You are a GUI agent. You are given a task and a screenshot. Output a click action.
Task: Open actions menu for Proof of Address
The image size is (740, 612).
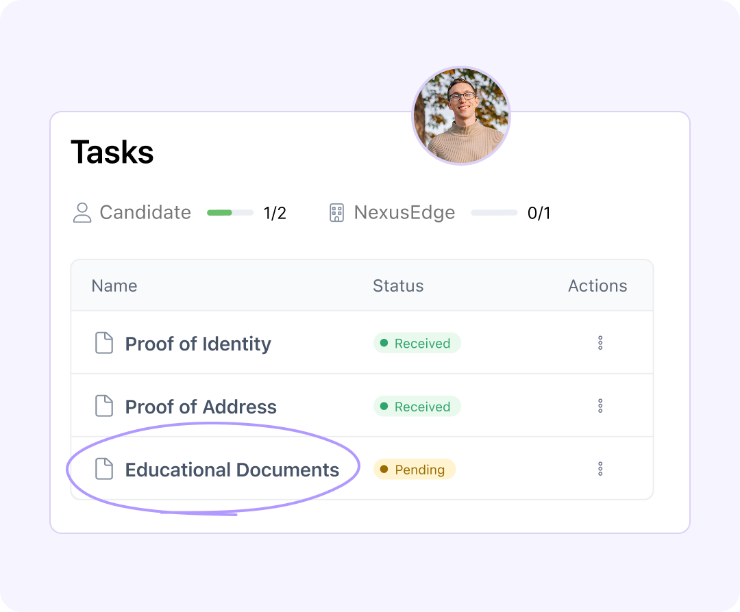coord(600,406)
